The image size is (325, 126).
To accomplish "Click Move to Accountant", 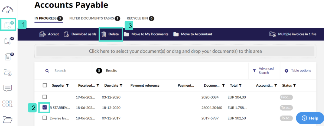I will [193, 34].
